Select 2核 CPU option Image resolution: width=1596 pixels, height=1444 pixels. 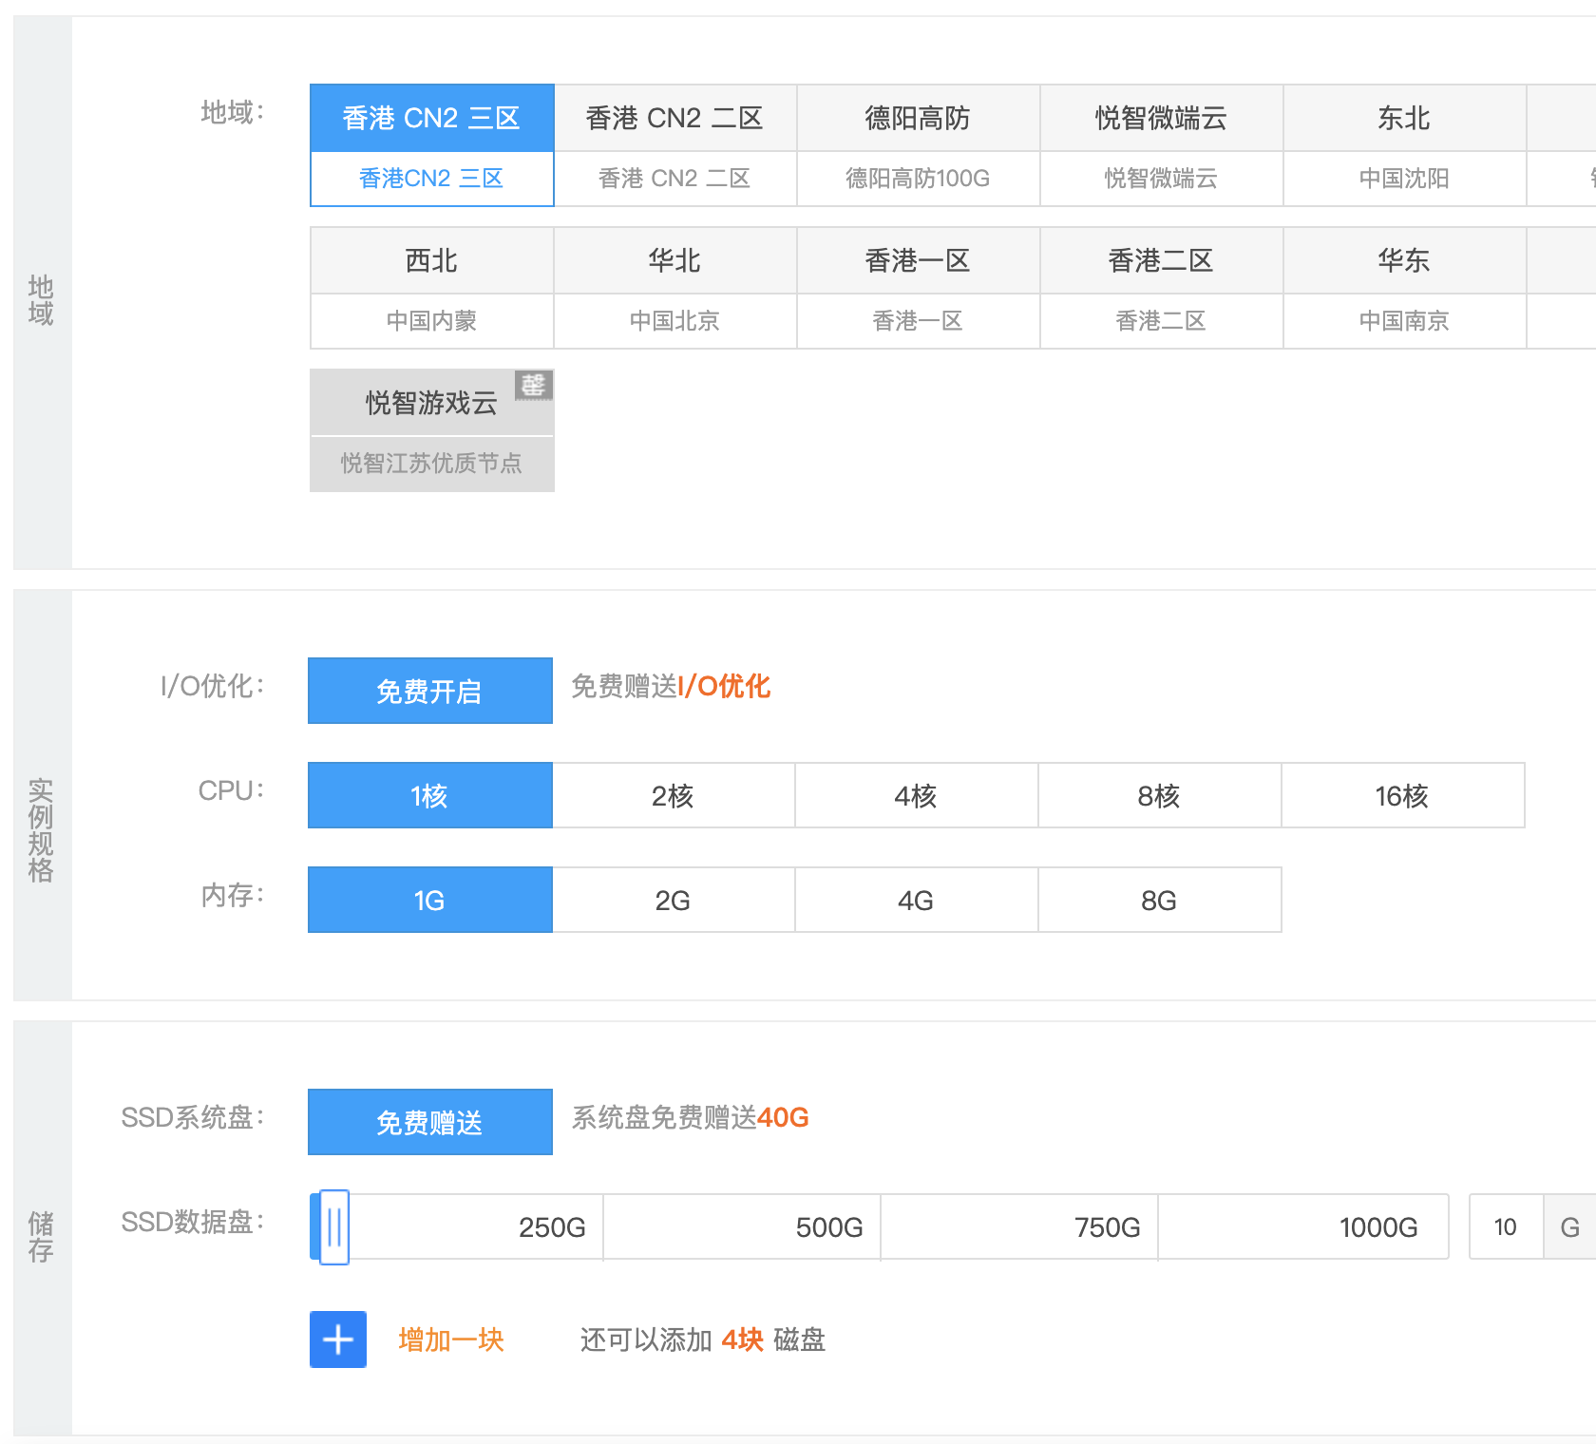(673, 795)
